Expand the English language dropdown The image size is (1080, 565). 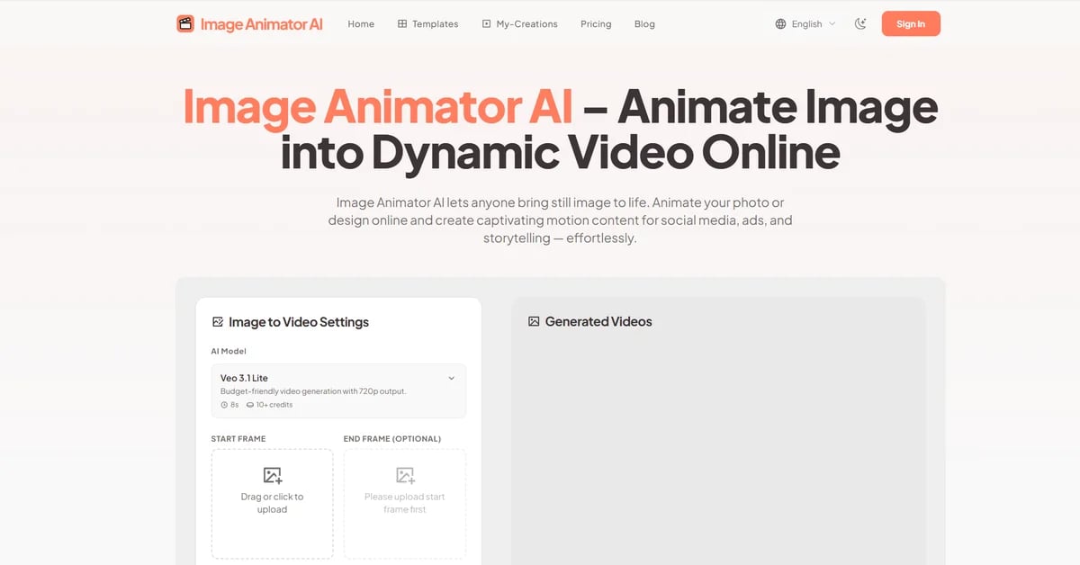pos(805,24)
